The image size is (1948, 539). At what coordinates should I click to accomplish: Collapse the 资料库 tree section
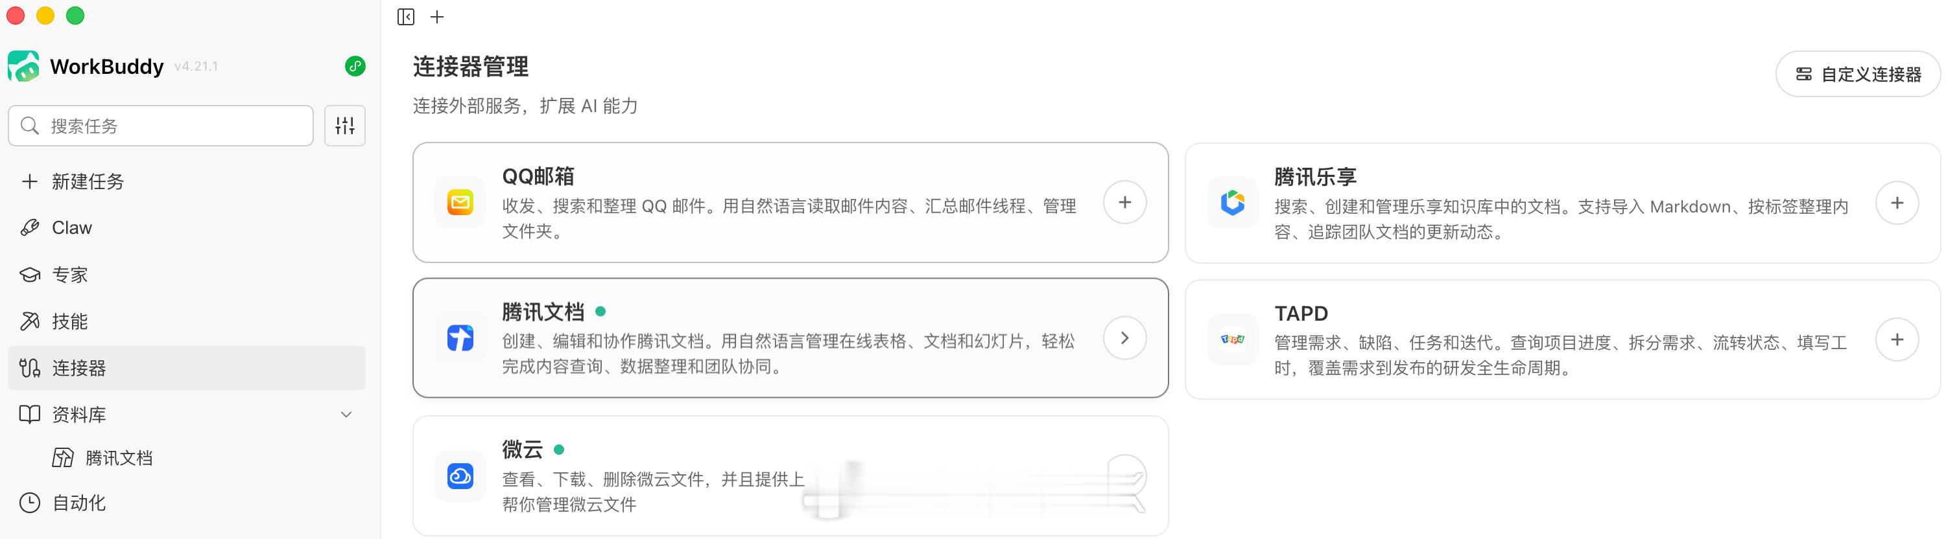[x=346, y=414]
